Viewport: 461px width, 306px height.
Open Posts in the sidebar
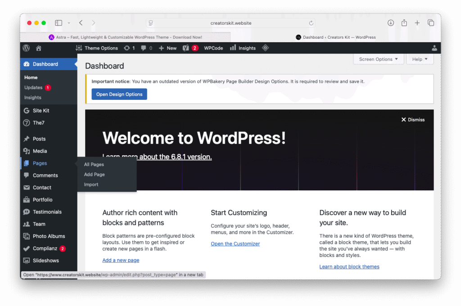pos(49,139)
